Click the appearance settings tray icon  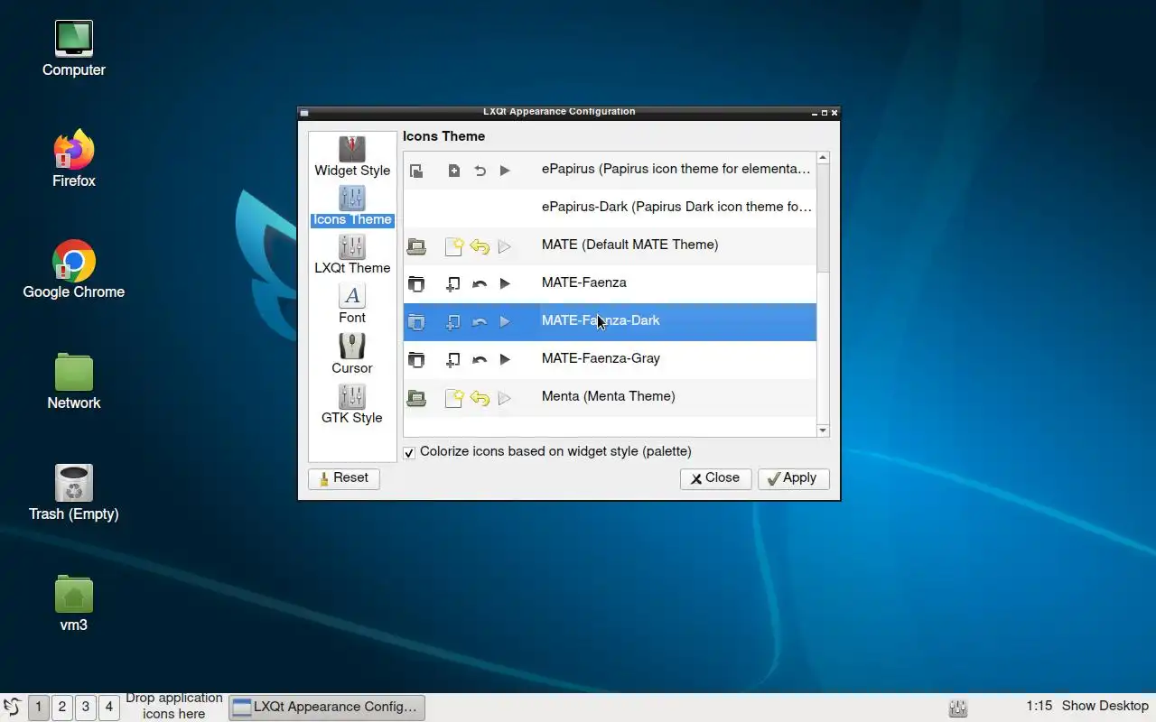(958, 708)
